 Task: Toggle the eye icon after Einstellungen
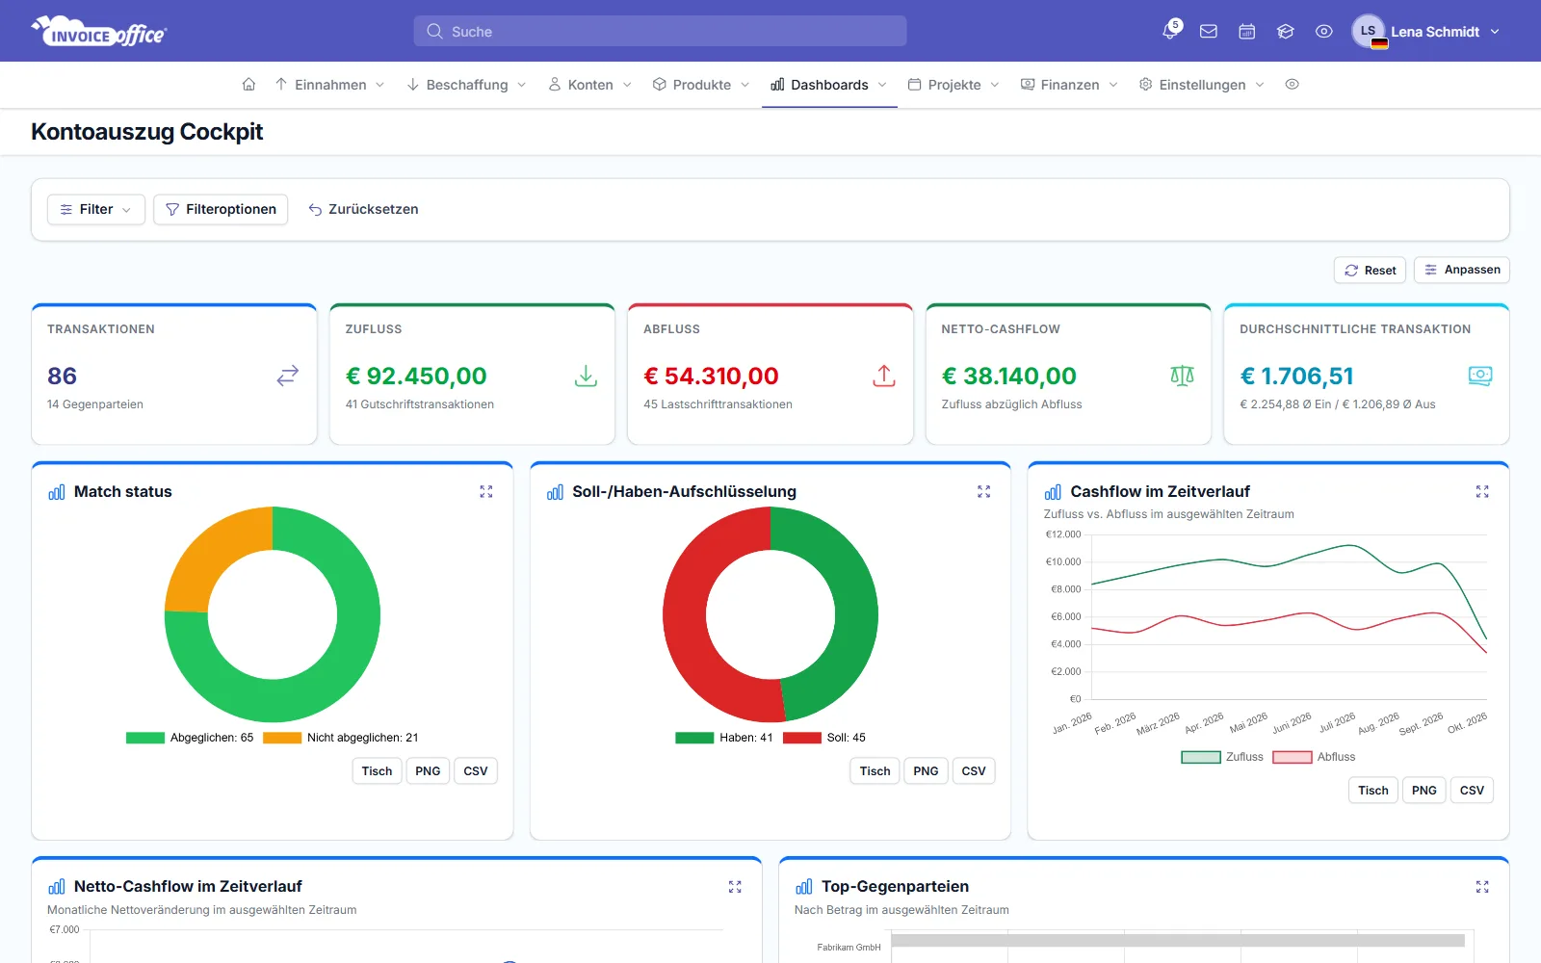[1293, 85]
